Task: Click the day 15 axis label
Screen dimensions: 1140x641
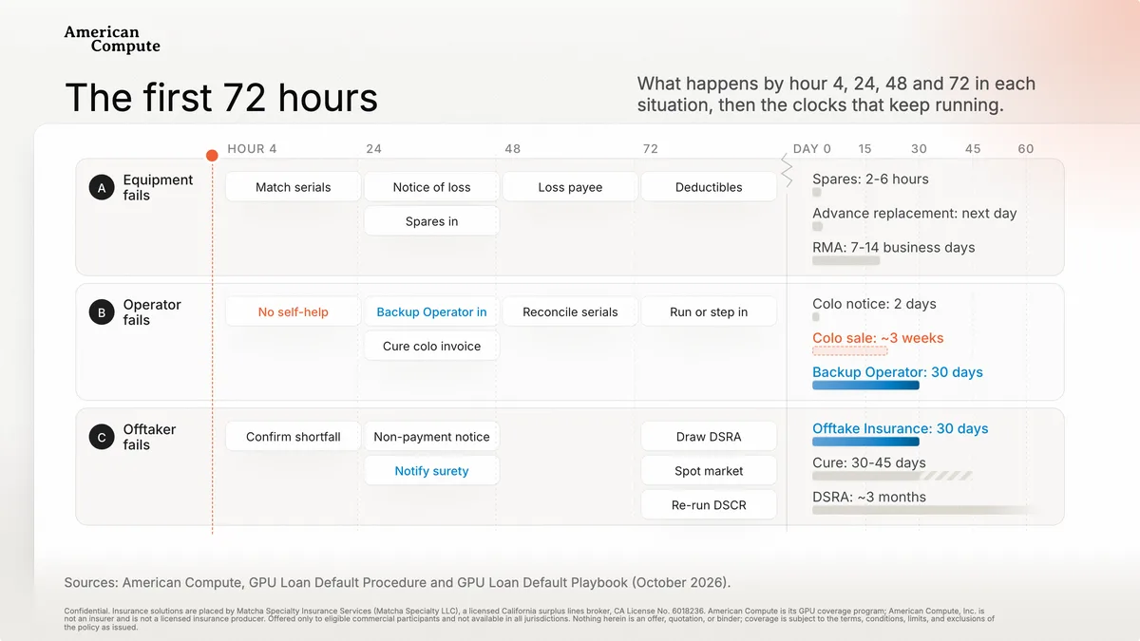Action: pos(865,149)
